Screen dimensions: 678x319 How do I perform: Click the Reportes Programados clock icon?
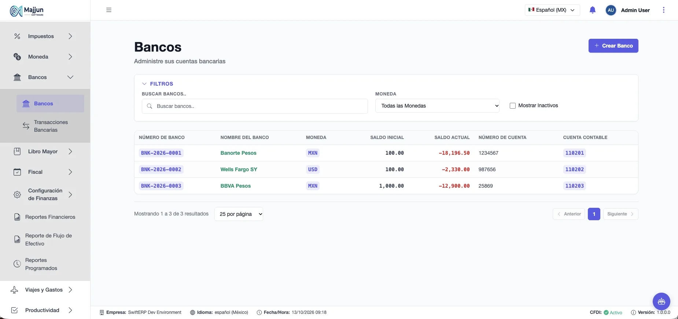coord(17,264)
